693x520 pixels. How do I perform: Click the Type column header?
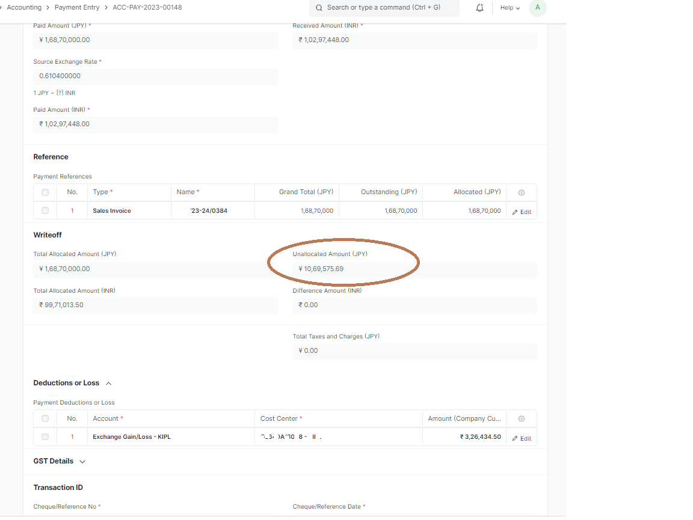(x=129, y=192)
